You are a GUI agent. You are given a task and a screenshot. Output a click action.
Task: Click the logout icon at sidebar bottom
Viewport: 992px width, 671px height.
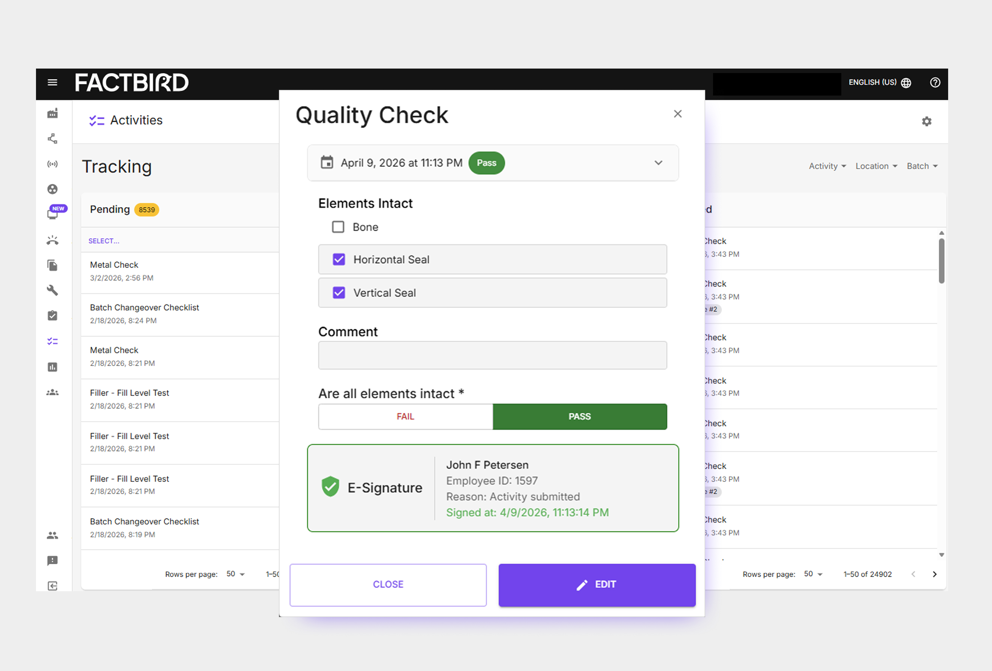pyautogui.click(x=52, y=586)
